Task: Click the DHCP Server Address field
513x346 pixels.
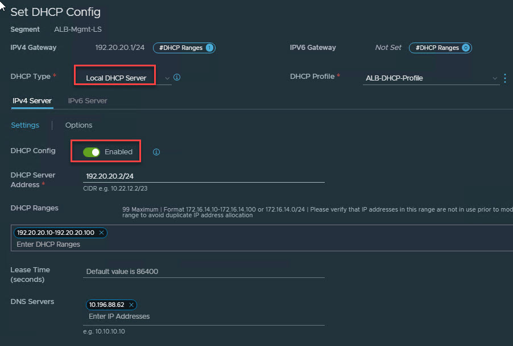Action: [204, 176]
